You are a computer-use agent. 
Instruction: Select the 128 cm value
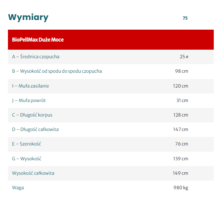(x=180, y=115)
